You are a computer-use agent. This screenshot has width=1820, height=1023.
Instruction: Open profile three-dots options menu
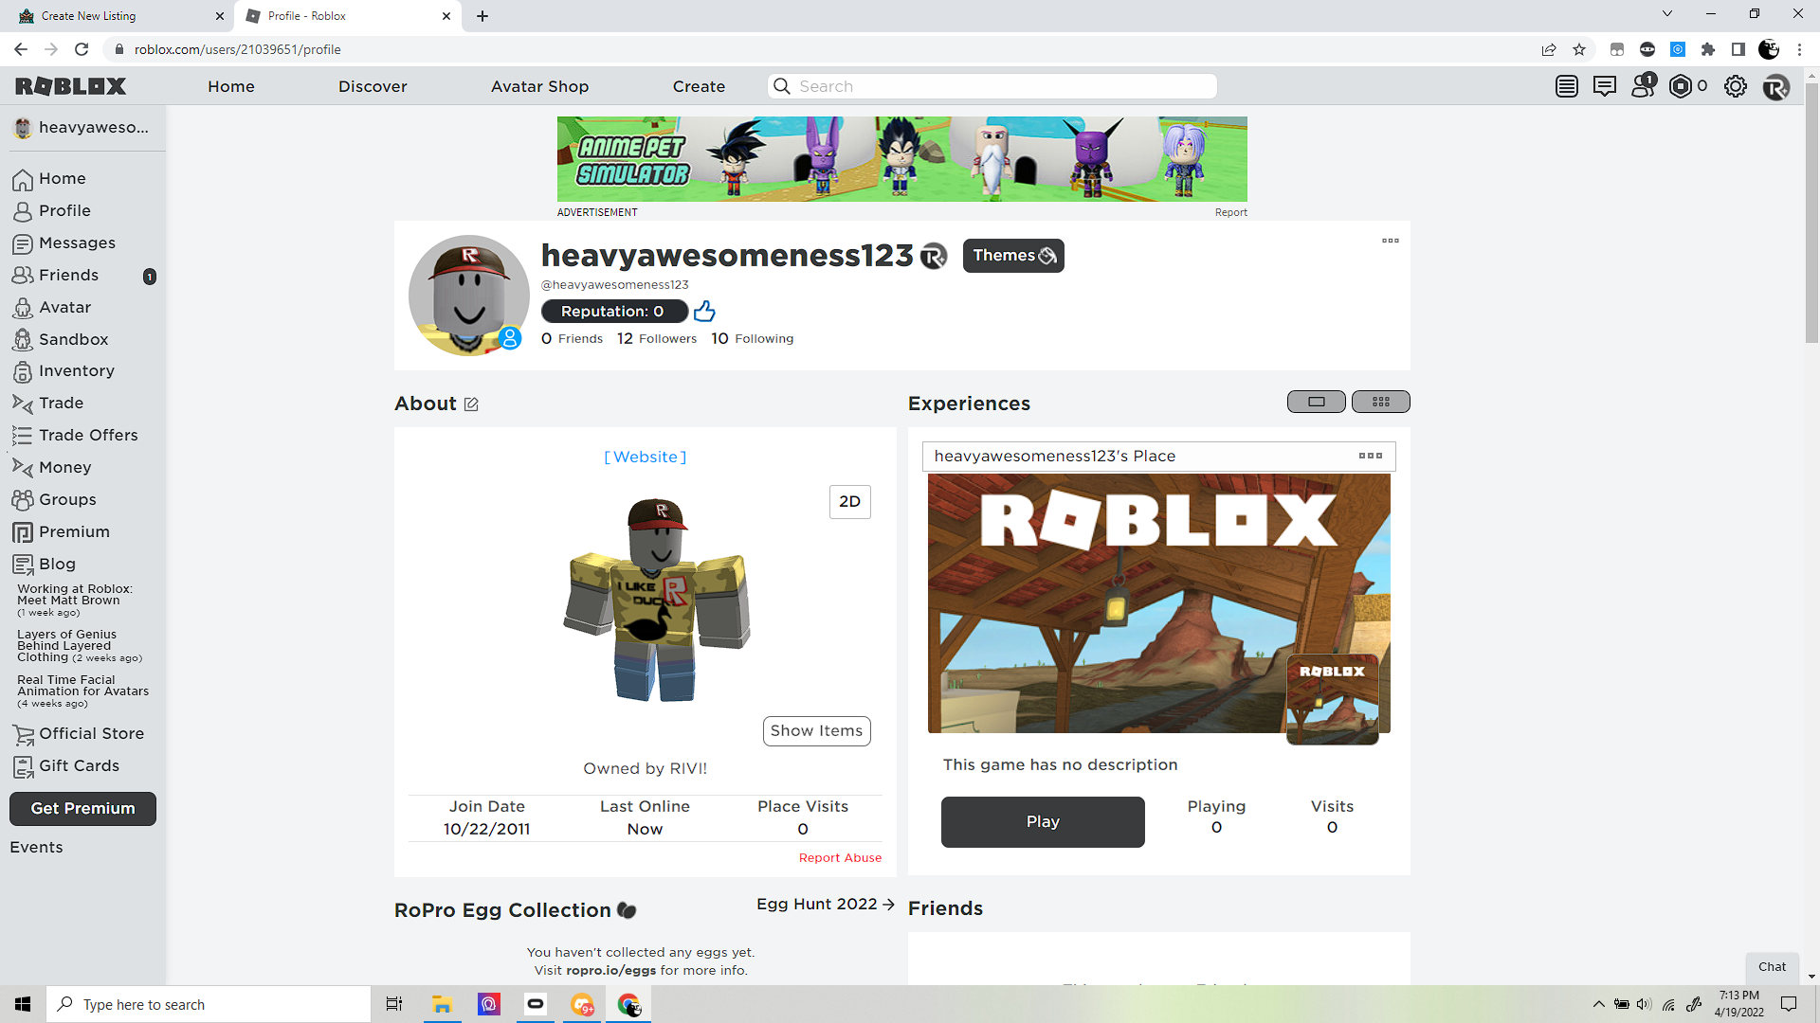1390,241
